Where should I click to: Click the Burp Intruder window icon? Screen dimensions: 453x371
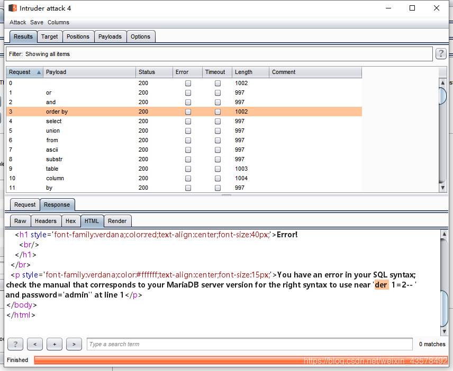click(12, 8)
